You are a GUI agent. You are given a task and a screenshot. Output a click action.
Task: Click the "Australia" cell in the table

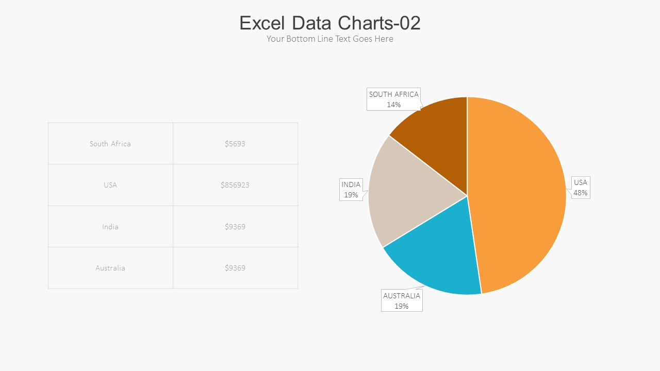[110, 268]
